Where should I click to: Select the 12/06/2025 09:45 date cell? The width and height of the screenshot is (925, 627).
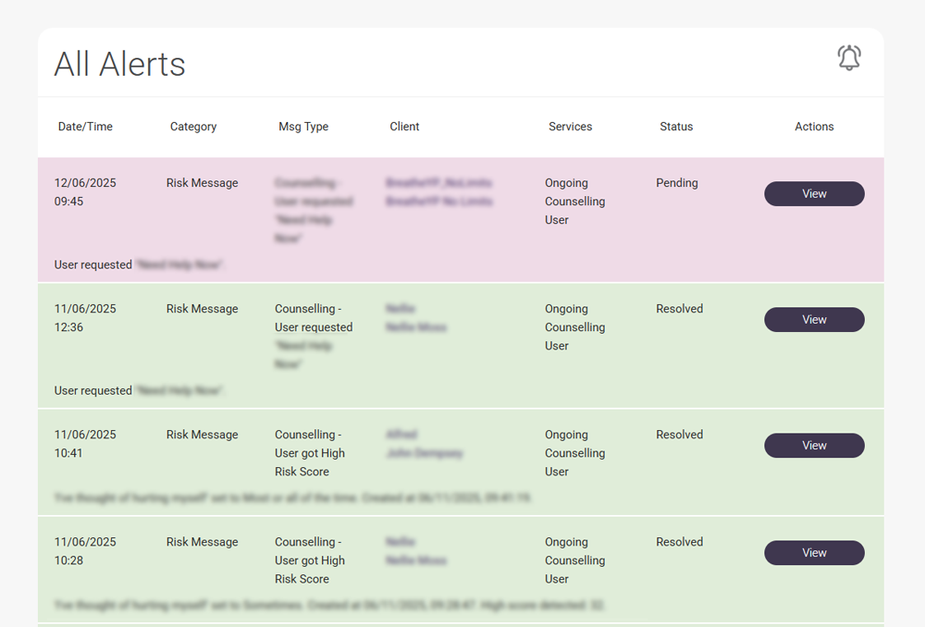[85, 192]
